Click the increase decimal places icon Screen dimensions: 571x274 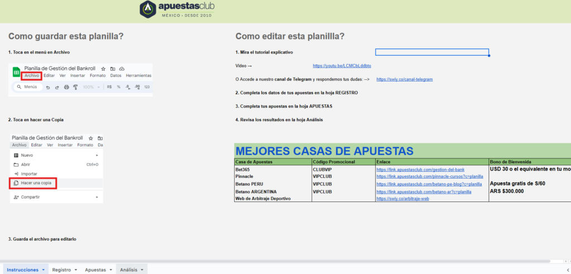point(137,87)
